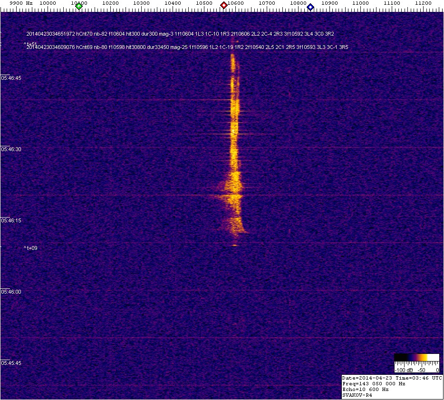Viewport: 444px width, 400px height.
Task: Click the 05:45:45 time label
Action: 10,363
